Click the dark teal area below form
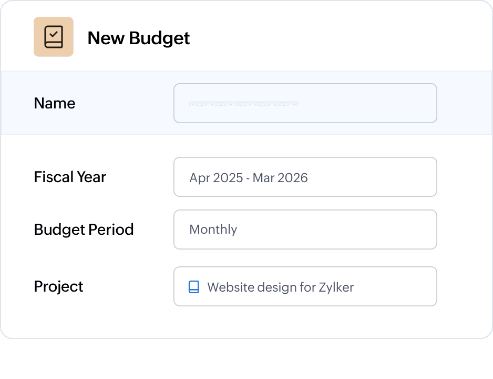 click(246, 361)
